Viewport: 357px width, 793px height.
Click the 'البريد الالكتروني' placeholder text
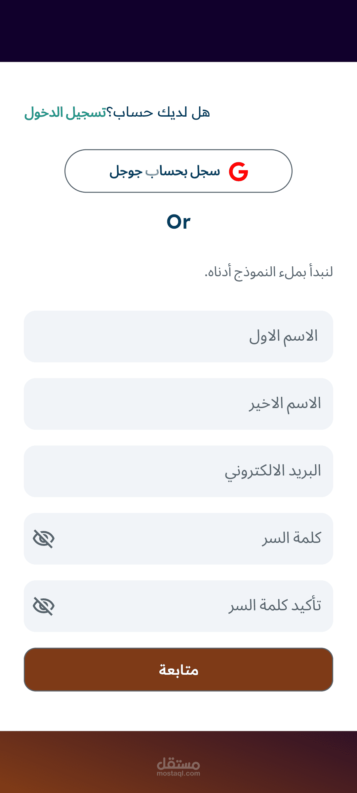coord(273,471)
